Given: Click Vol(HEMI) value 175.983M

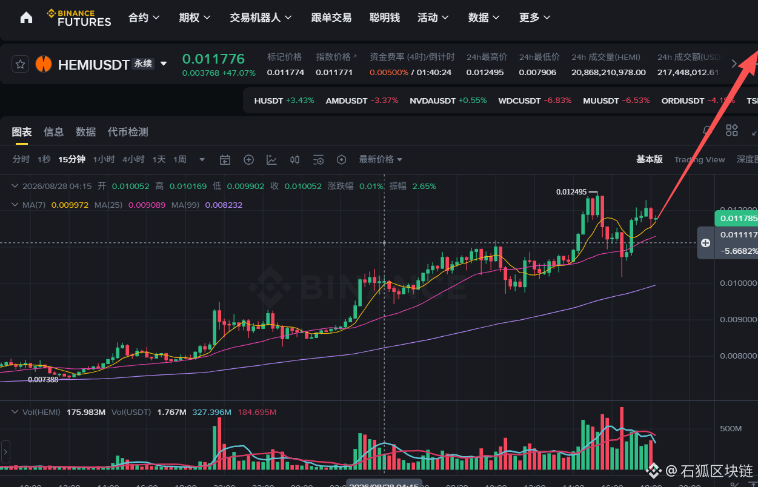Looking at the screenshot, I should (x=86, y=412).
